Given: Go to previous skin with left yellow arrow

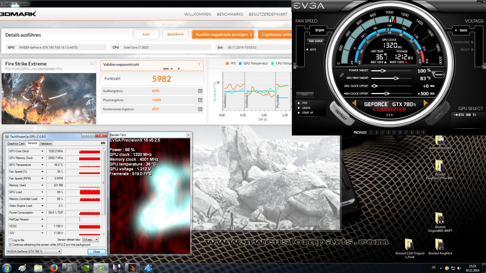Looking at the screenshot, I should pos(355,104).
